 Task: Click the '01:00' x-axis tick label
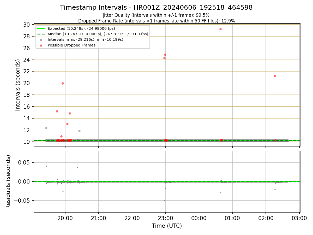coord(232,219)
